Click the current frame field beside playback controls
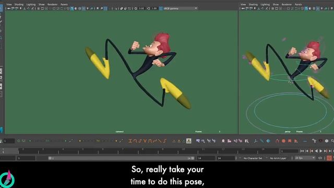The image size is (334, 188). point(289,151)
